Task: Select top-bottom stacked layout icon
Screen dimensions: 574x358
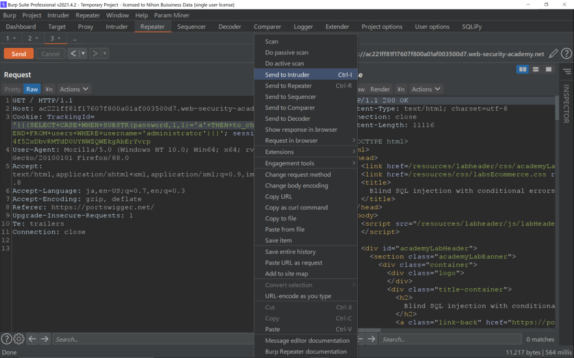Action: (536, 70)
